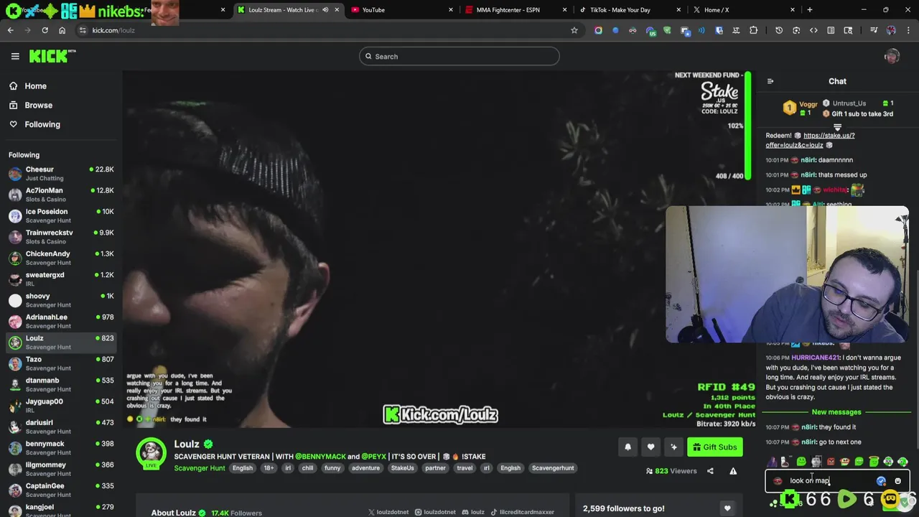Collapse the chat panel with the arrow icon
This screenshot has width=919, height=517.
[770, 81]
